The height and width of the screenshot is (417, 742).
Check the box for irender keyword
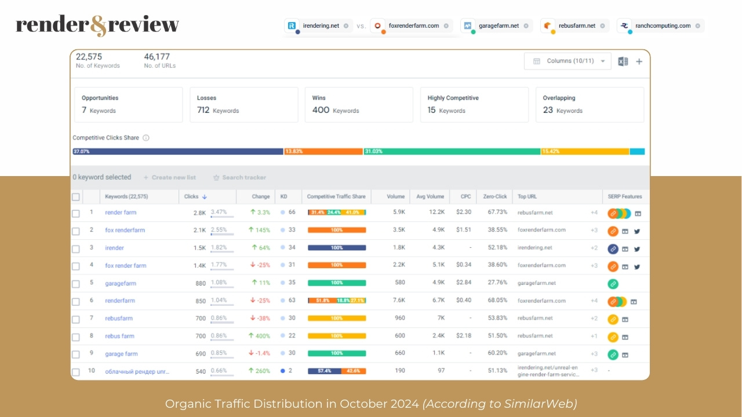[75, 248]
